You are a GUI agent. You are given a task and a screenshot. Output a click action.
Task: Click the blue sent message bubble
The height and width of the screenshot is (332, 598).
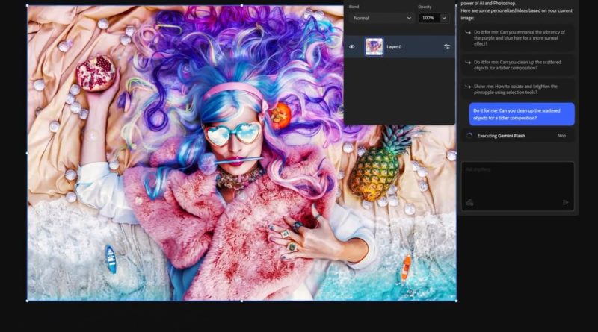(522, 113)
